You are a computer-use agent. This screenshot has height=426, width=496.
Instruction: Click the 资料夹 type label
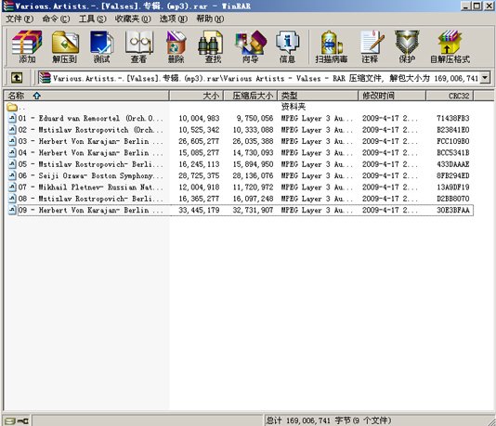click(294, 107)
